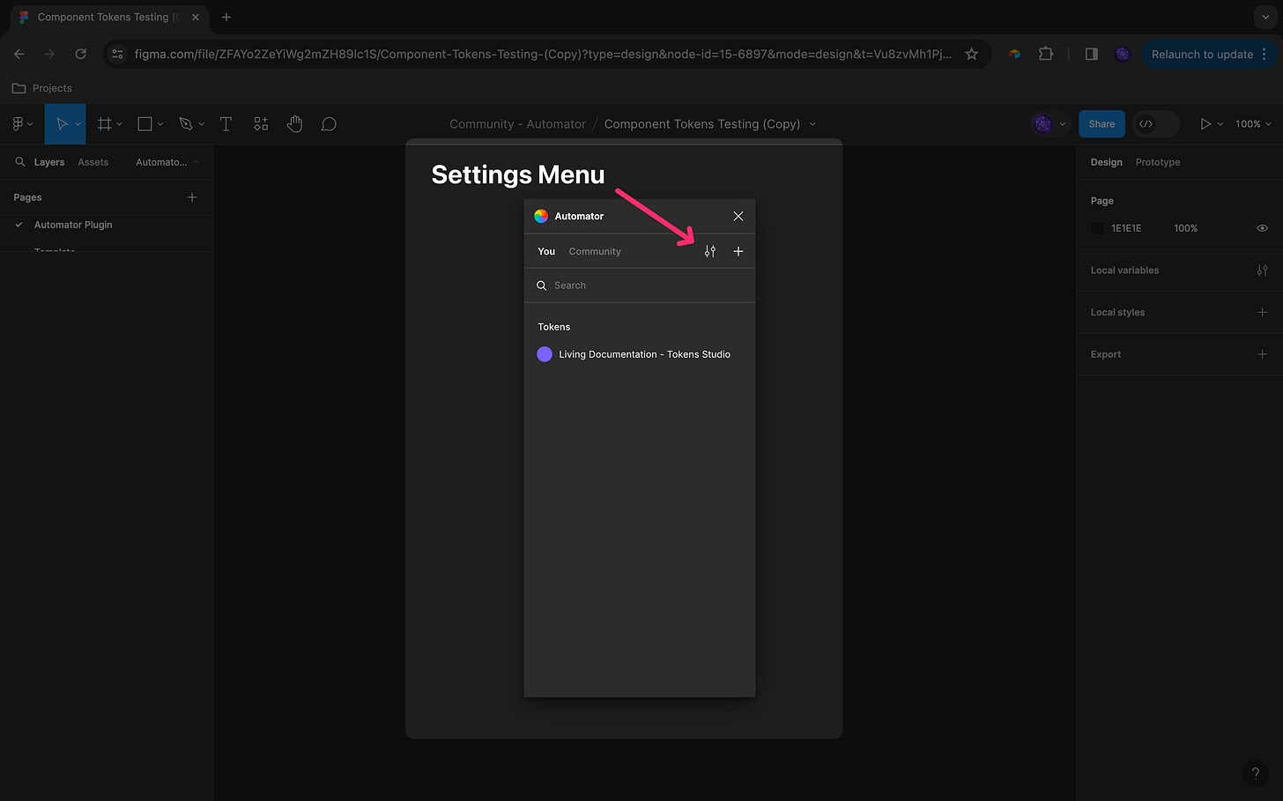Close the Automator plugin panel
Image resolution: width=1283 pixels, height=801 pixels.
pyautogui.click(x=738, y=216)
